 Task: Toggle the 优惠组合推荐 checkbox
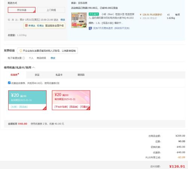click(x=9, y=83)
